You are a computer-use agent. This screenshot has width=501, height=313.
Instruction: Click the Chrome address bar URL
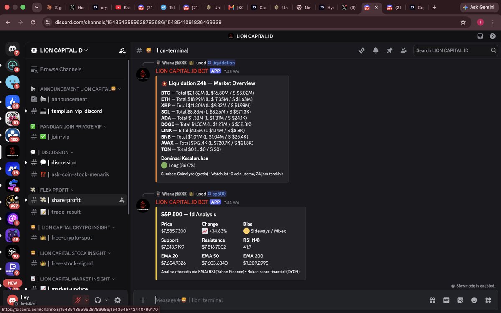(138, 22)
